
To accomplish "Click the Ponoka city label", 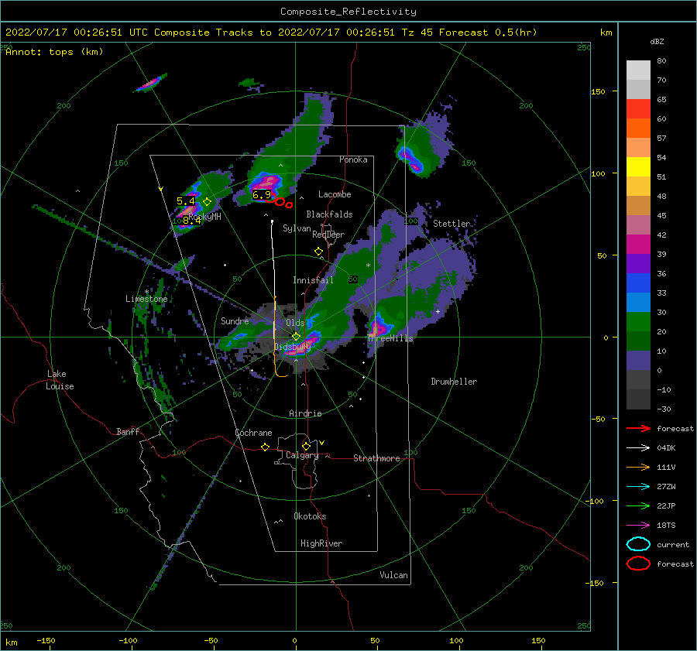I will pos(353,159).
